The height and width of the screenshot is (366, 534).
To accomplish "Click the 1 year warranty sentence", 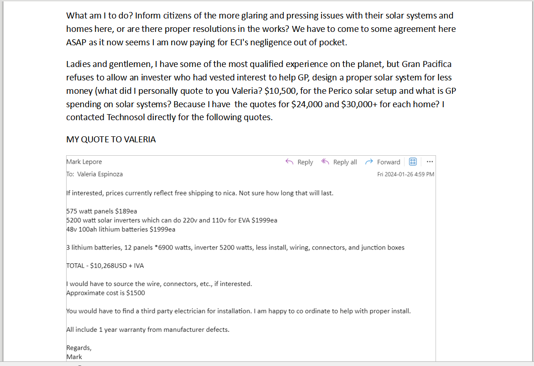I will [147, 329].
